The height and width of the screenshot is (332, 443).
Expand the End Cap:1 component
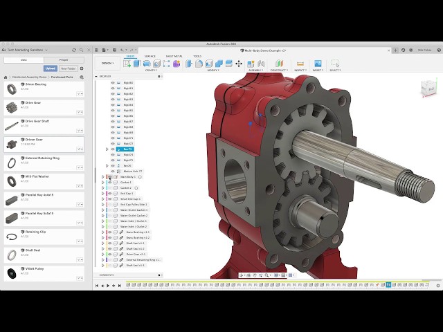tap(103, 194)
